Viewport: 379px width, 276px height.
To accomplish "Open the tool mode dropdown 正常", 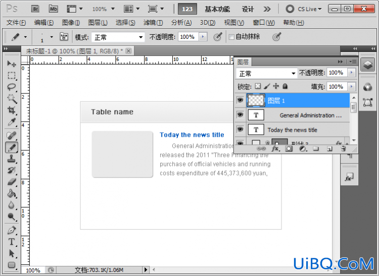I will click(118, 37).
